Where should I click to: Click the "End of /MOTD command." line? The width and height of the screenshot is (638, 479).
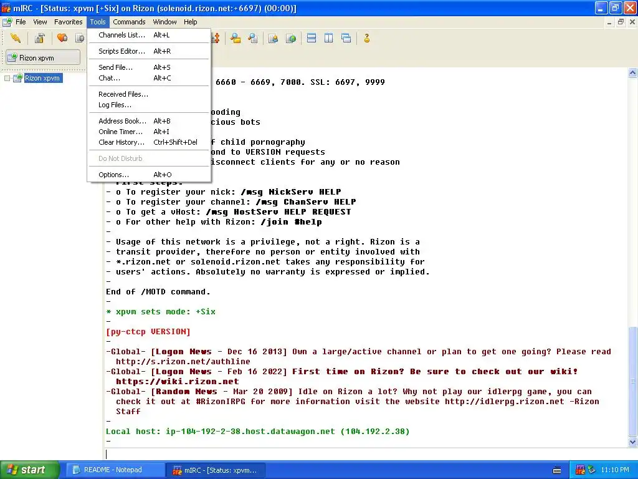point(158,292)
